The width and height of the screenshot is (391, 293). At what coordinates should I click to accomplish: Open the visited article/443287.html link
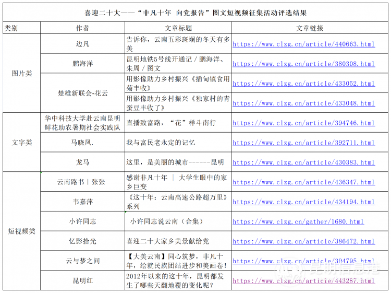303,281
